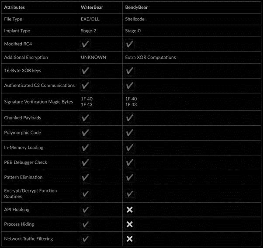Click the BendyBear Pattern Elimination checkmark

tap(129, 177)
